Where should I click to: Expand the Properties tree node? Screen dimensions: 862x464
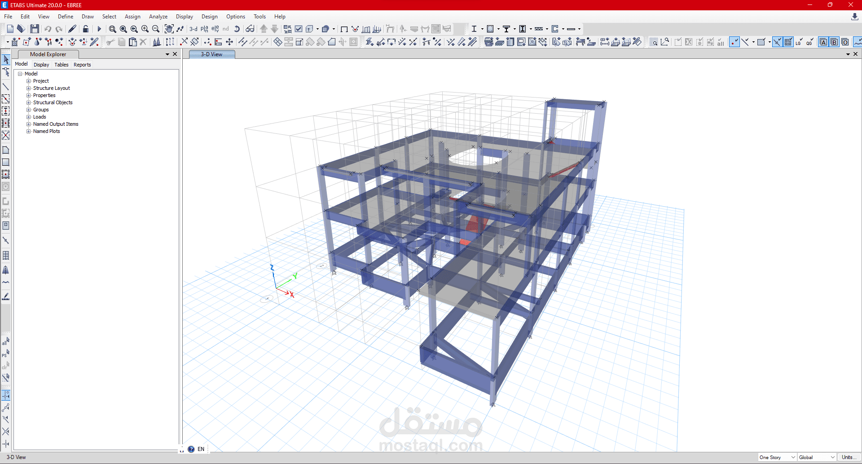(x=29, y=95)
